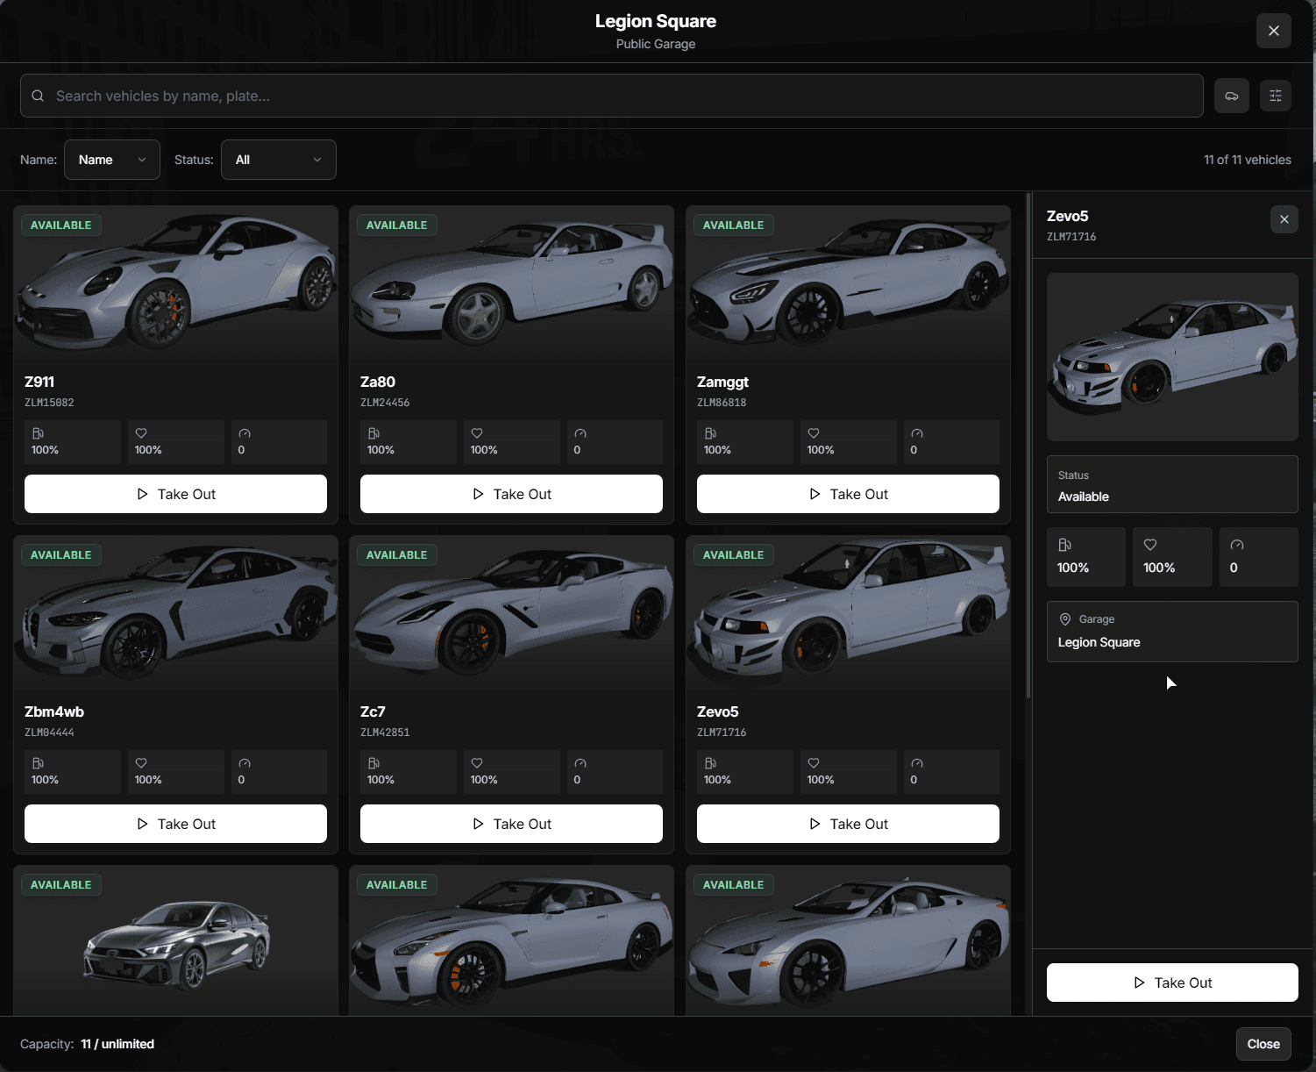Click the fuel icon on the Z911 card
This screenshot has height=1072, width=1316.
pyautogui.click(x=38, y=433)
